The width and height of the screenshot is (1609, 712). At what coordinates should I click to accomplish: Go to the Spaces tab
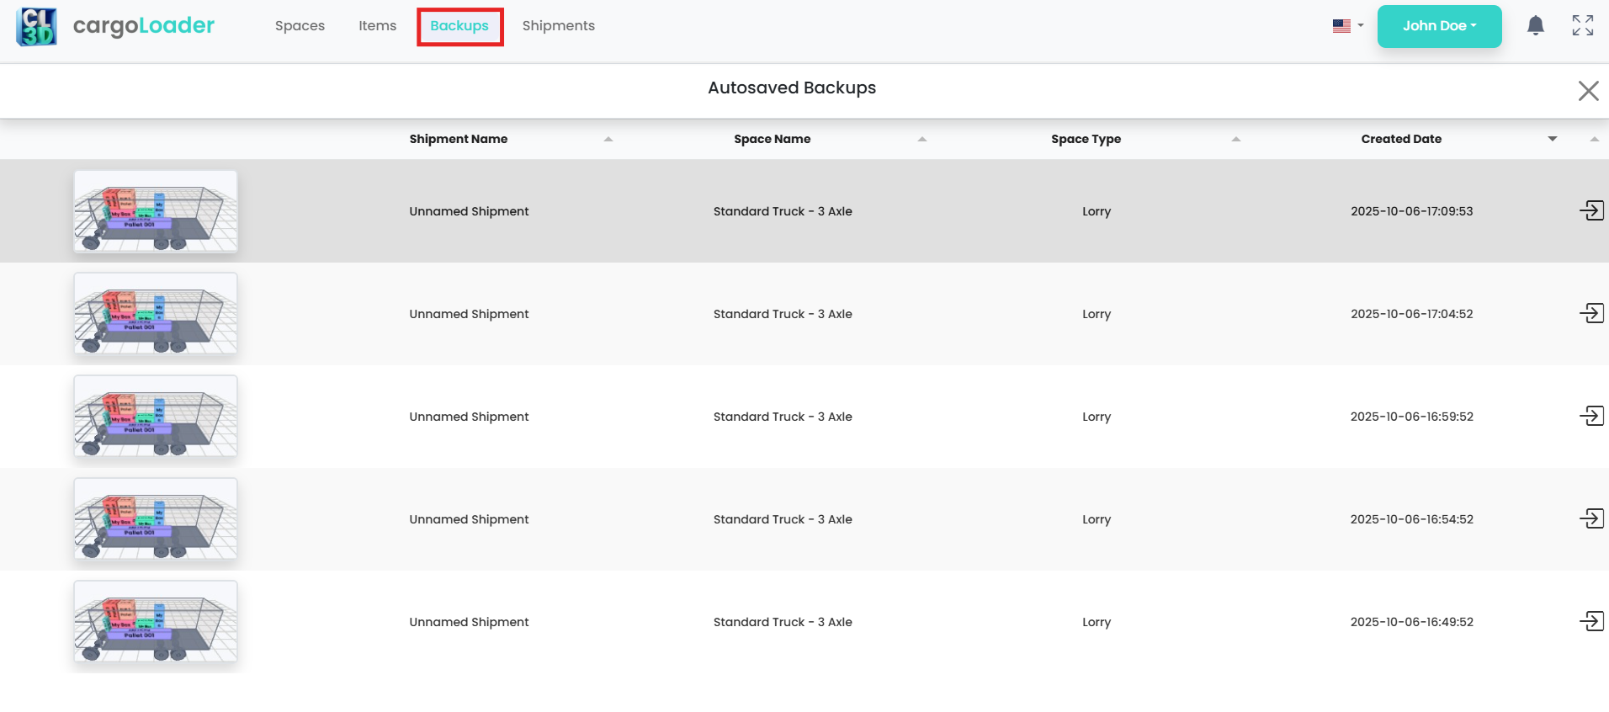coord(300,26)
